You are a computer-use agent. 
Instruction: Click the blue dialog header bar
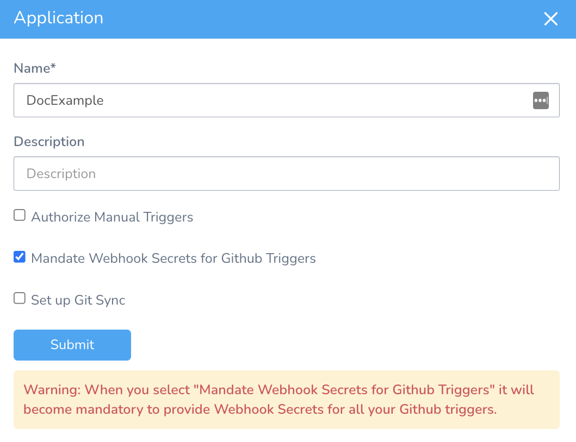tap(288, 19)
